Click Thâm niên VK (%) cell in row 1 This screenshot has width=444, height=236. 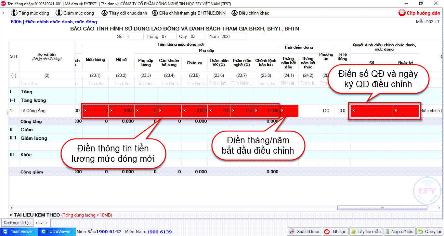[x=219, y=111]
